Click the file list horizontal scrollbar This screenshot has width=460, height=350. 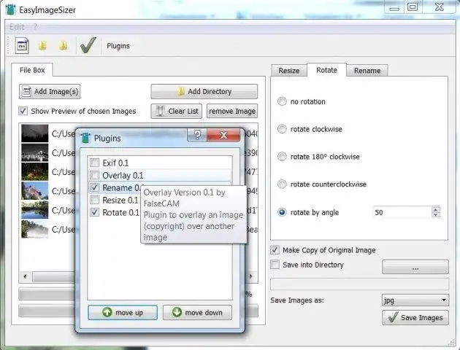[x=53, y=276]
